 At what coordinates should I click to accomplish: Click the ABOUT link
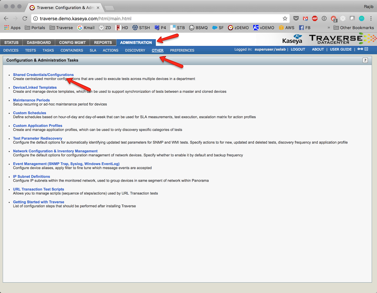(318, 49)
